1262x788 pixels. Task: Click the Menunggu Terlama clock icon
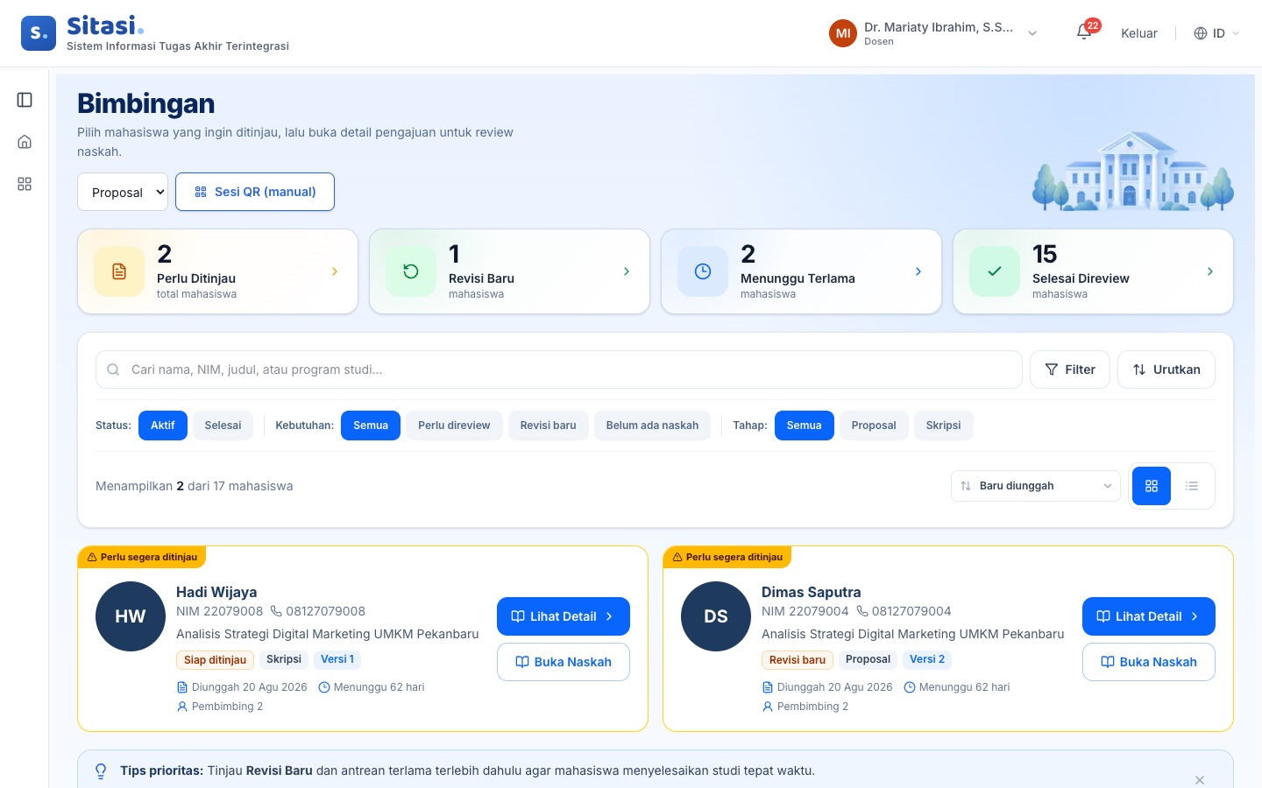click(x=703, y=271)
